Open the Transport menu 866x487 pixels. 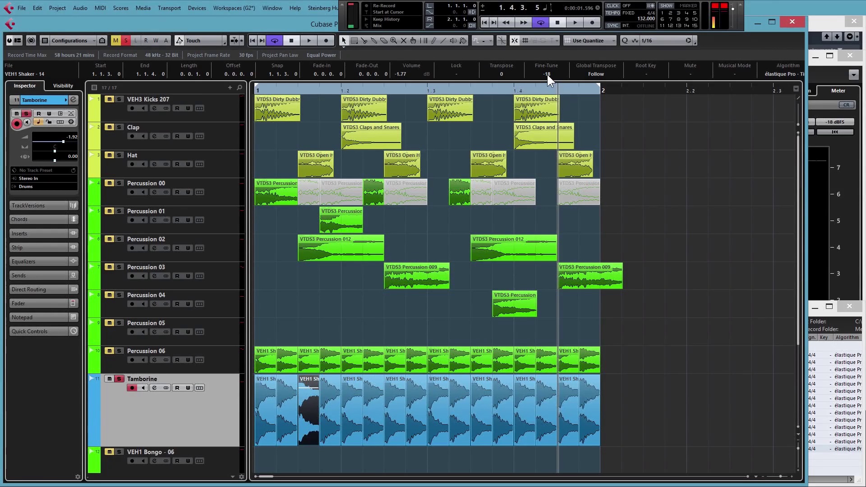click(x=169, y=8)
